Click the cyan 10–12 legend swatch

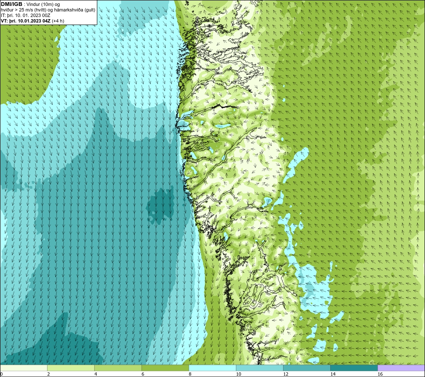pyautogui.click(x=259, y=368)
